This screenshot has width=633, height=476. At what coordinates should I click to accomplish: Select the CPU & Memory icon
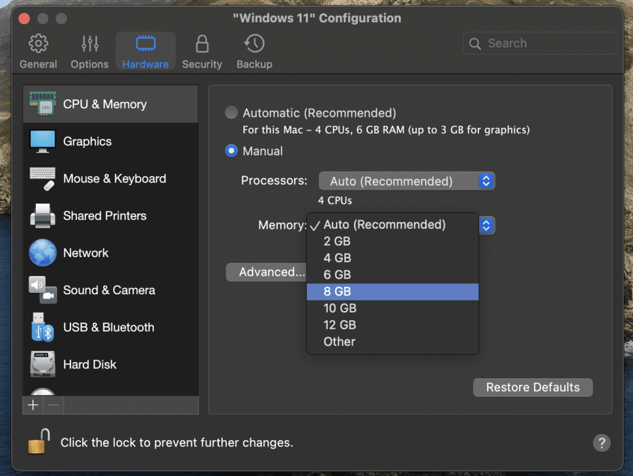click(43, 104)
